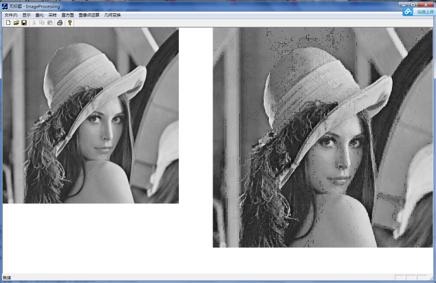436x283 pixels.
Task: Click the status bar ready text
Action: pyautogui.click(x=7, y=277)
